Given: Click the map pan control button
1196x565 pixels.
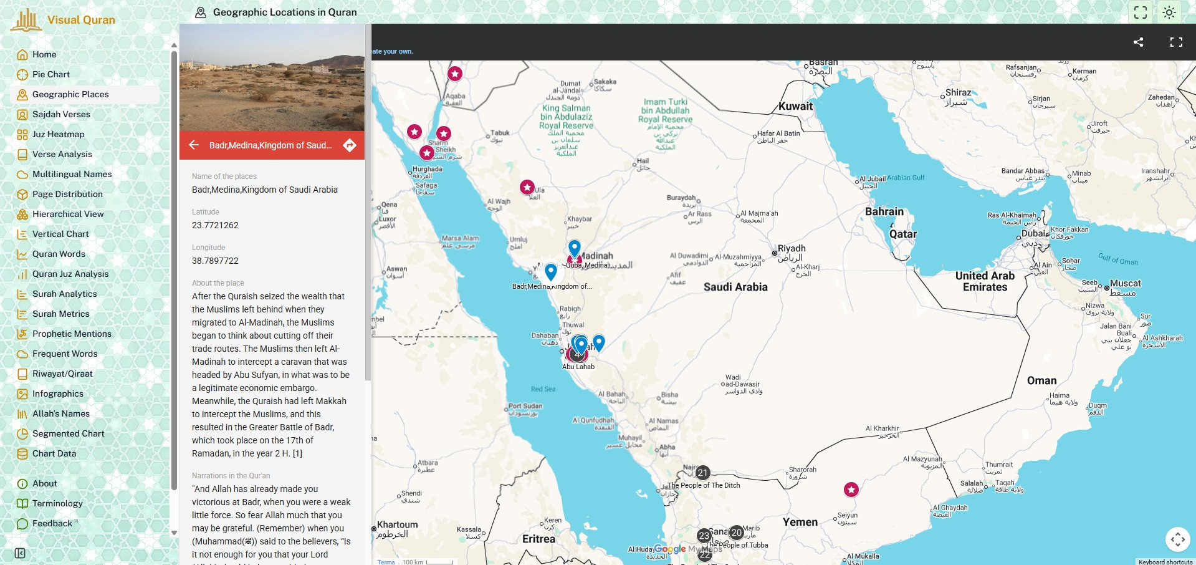Looking at the screenshot, I should pos(1177,539).
